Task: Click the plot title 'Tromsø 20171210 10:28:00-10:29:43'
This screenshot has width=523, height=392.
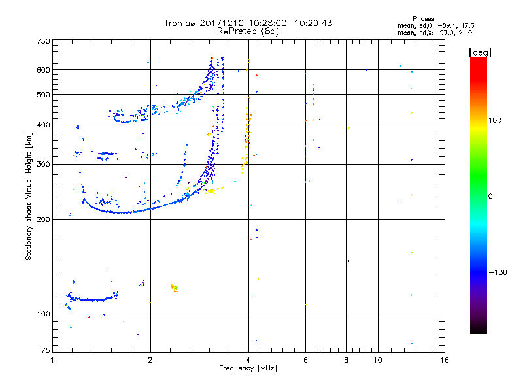Action: click(248, 23)
